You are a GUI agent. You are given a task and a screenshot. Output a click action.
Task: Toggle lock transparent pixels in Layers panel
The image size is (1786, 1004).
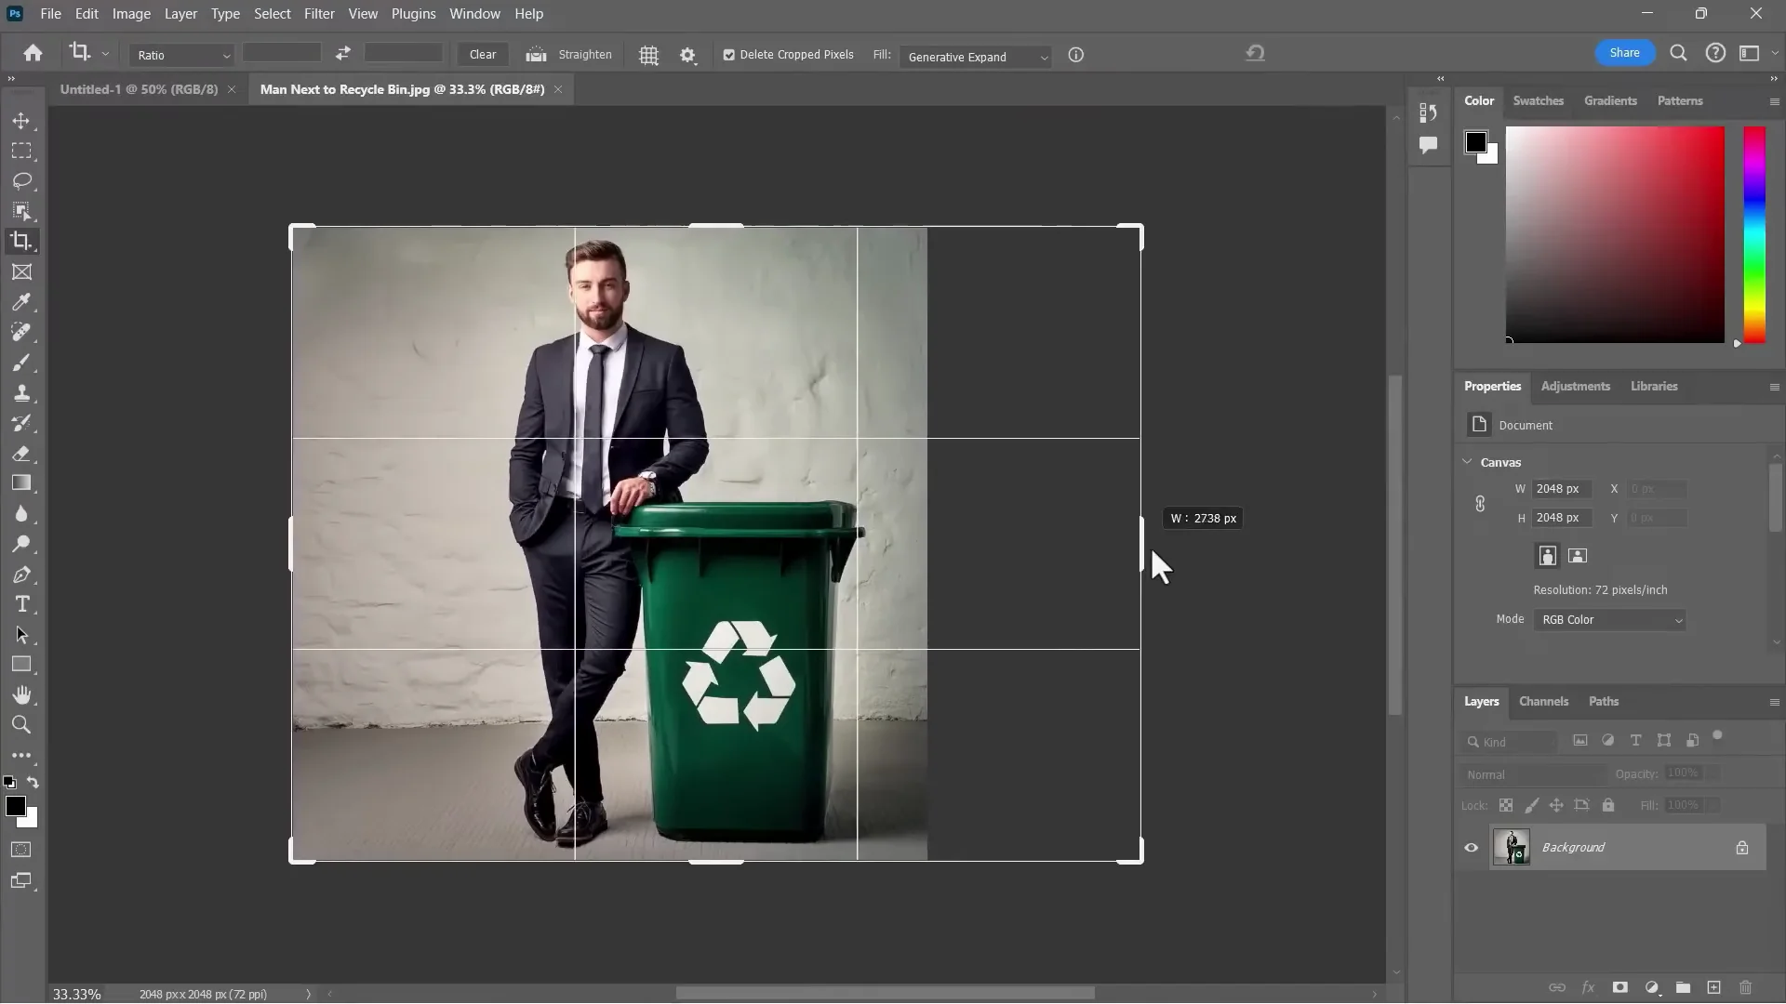pos(1506,805)
